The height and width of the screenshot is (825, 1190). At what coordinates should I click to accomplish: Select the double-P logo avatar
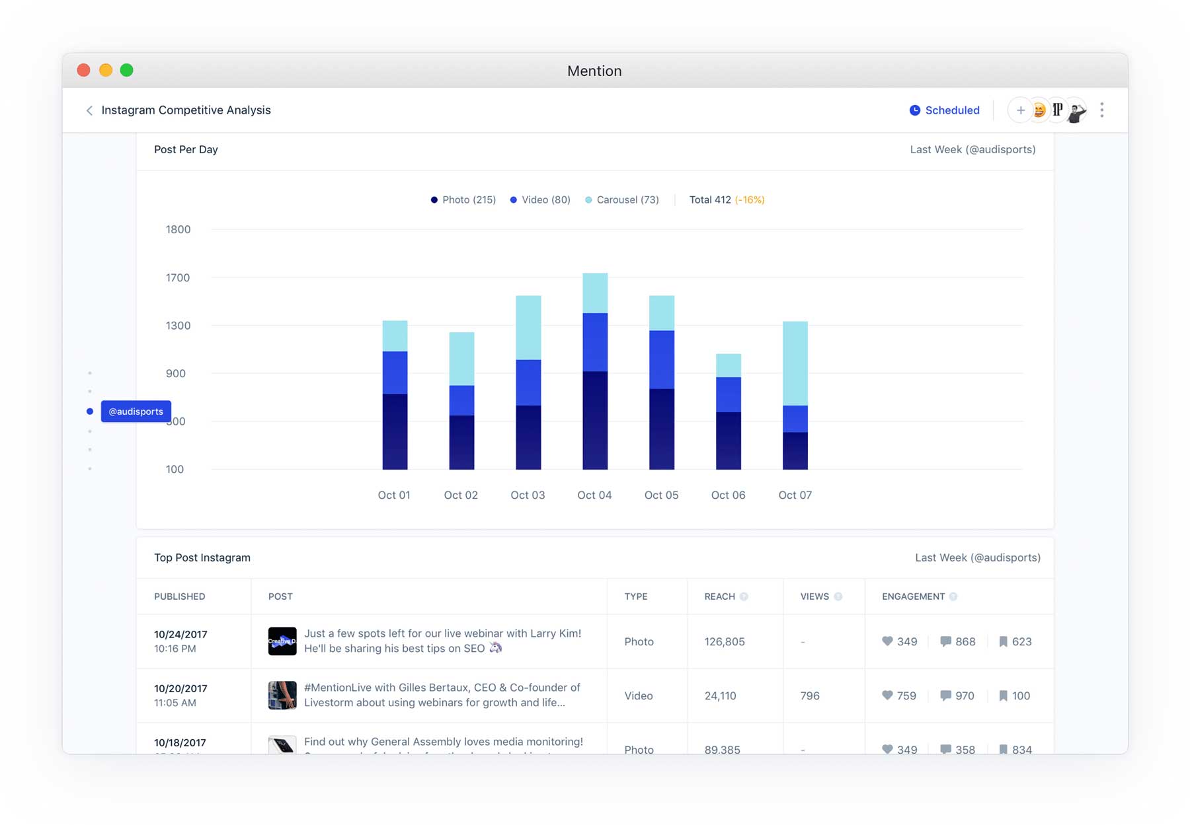[x=1058, y=110]
